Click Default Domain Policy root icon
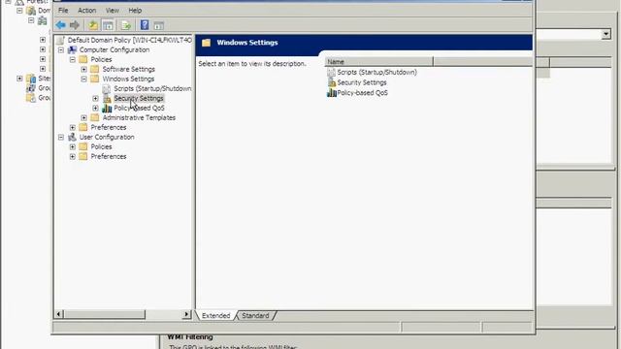Image resolution: width=621 pixels, height=349 pixels. (60, 40)
